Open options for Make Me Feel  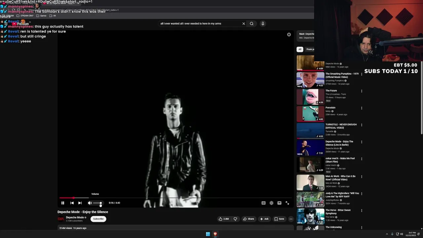click(362, 159)
